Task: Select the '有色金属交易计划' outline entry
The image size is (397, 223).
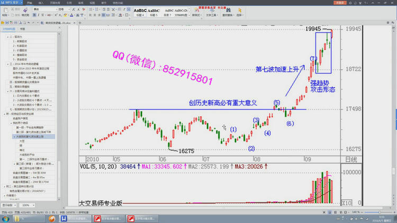Action: pyautogui.click(x=29, y=191)
